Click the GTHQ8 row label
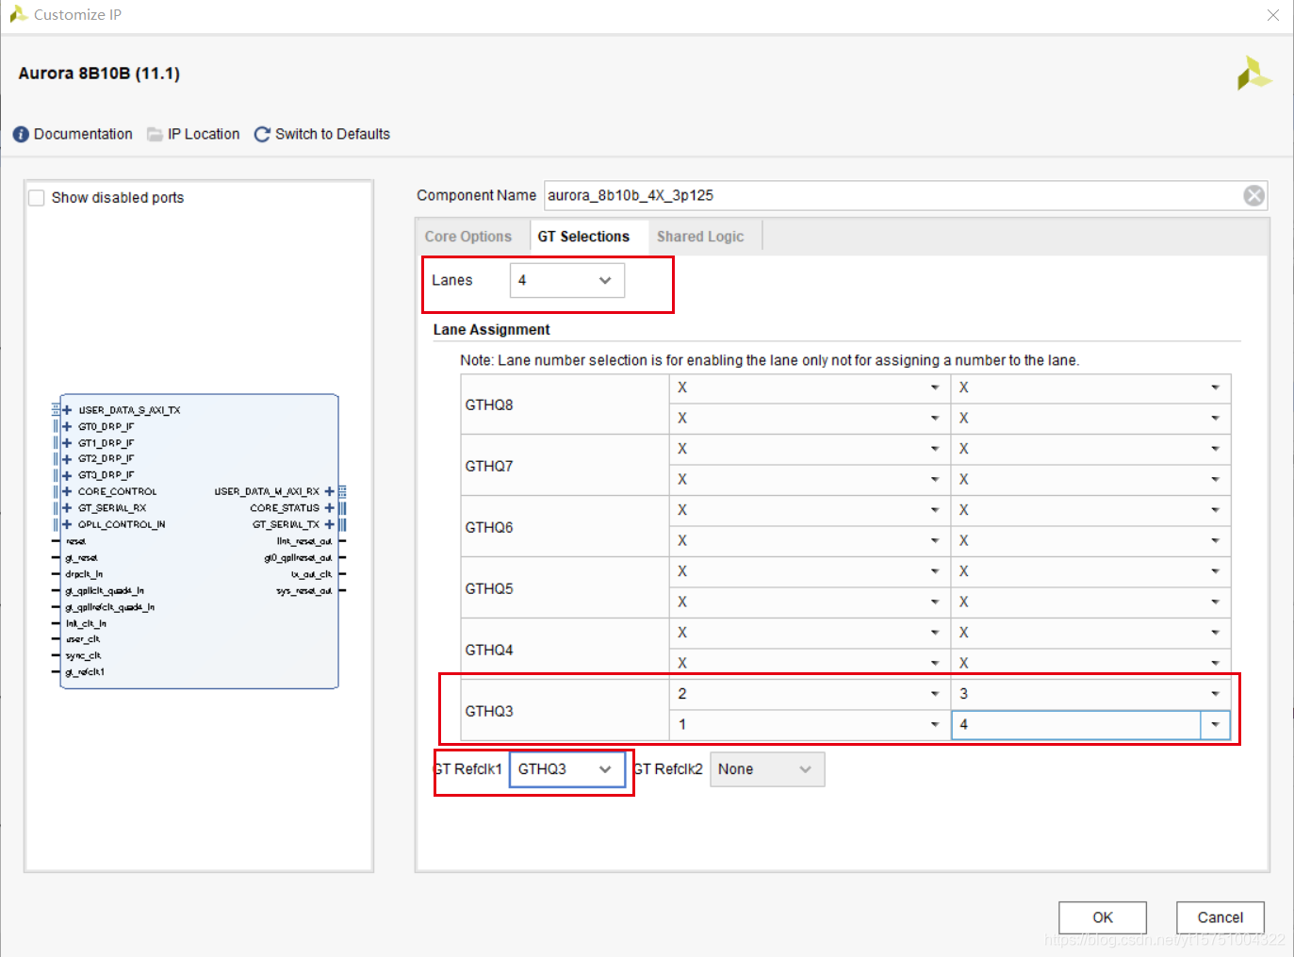This screenshot has width=1294, height=957. pyautogui.click(x=489, y=405)
